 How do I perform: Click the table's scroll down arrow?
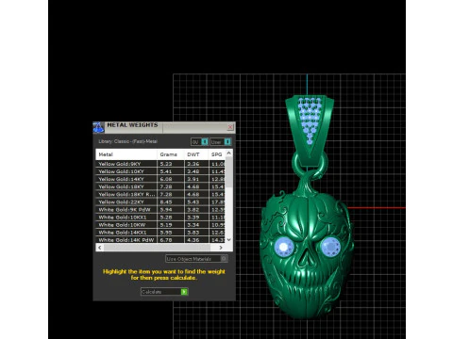(229, 239)
